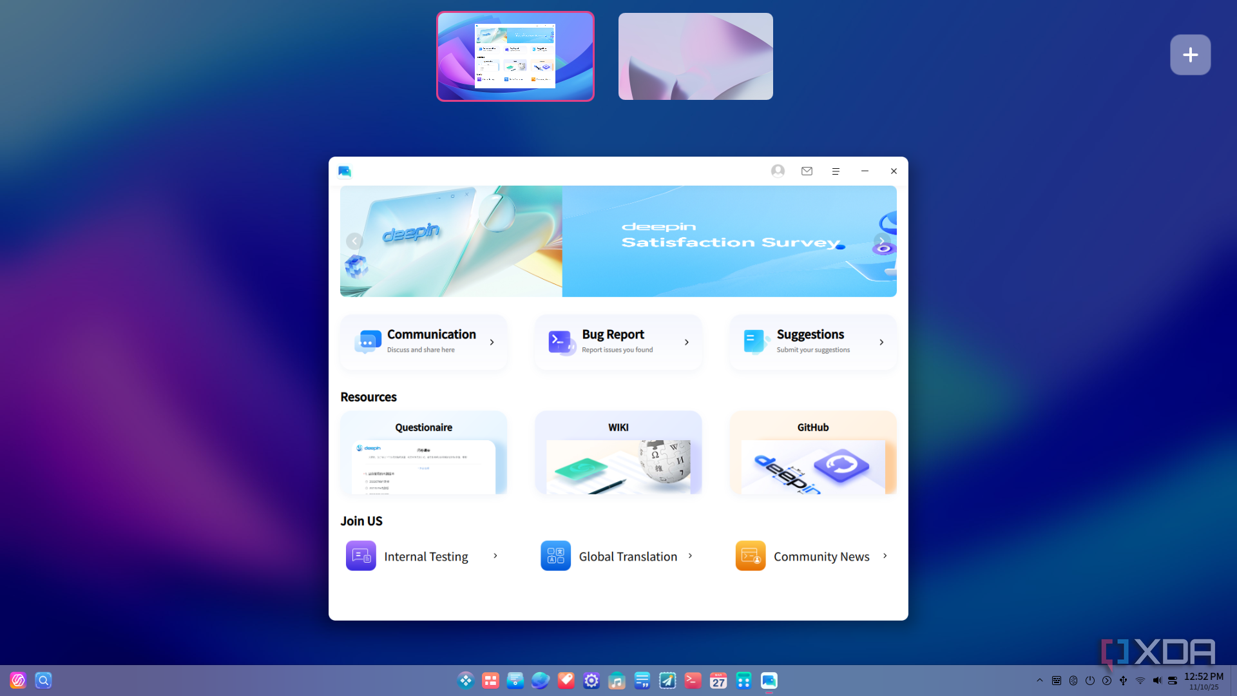Add a new workspace with plus button
1237x696 pixels.
(1191, 55)
